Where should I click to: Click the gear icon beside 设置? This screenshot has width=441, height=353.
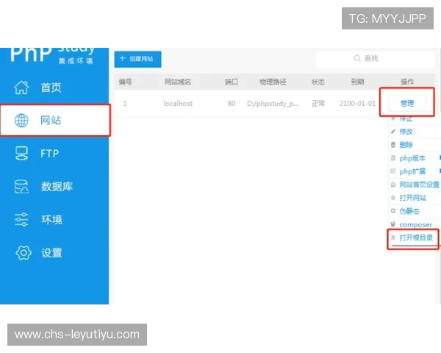24,253
